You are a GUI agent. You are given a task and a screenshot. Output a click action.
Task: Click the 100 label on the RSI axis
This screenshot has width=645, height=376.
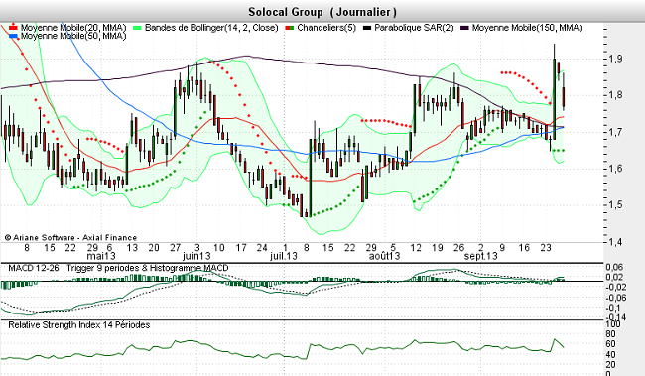[x=613, y=324]
